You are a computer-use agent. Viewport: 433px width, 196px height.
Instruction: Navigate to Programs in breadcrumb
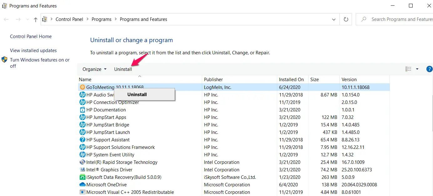[x=101, y=19]
